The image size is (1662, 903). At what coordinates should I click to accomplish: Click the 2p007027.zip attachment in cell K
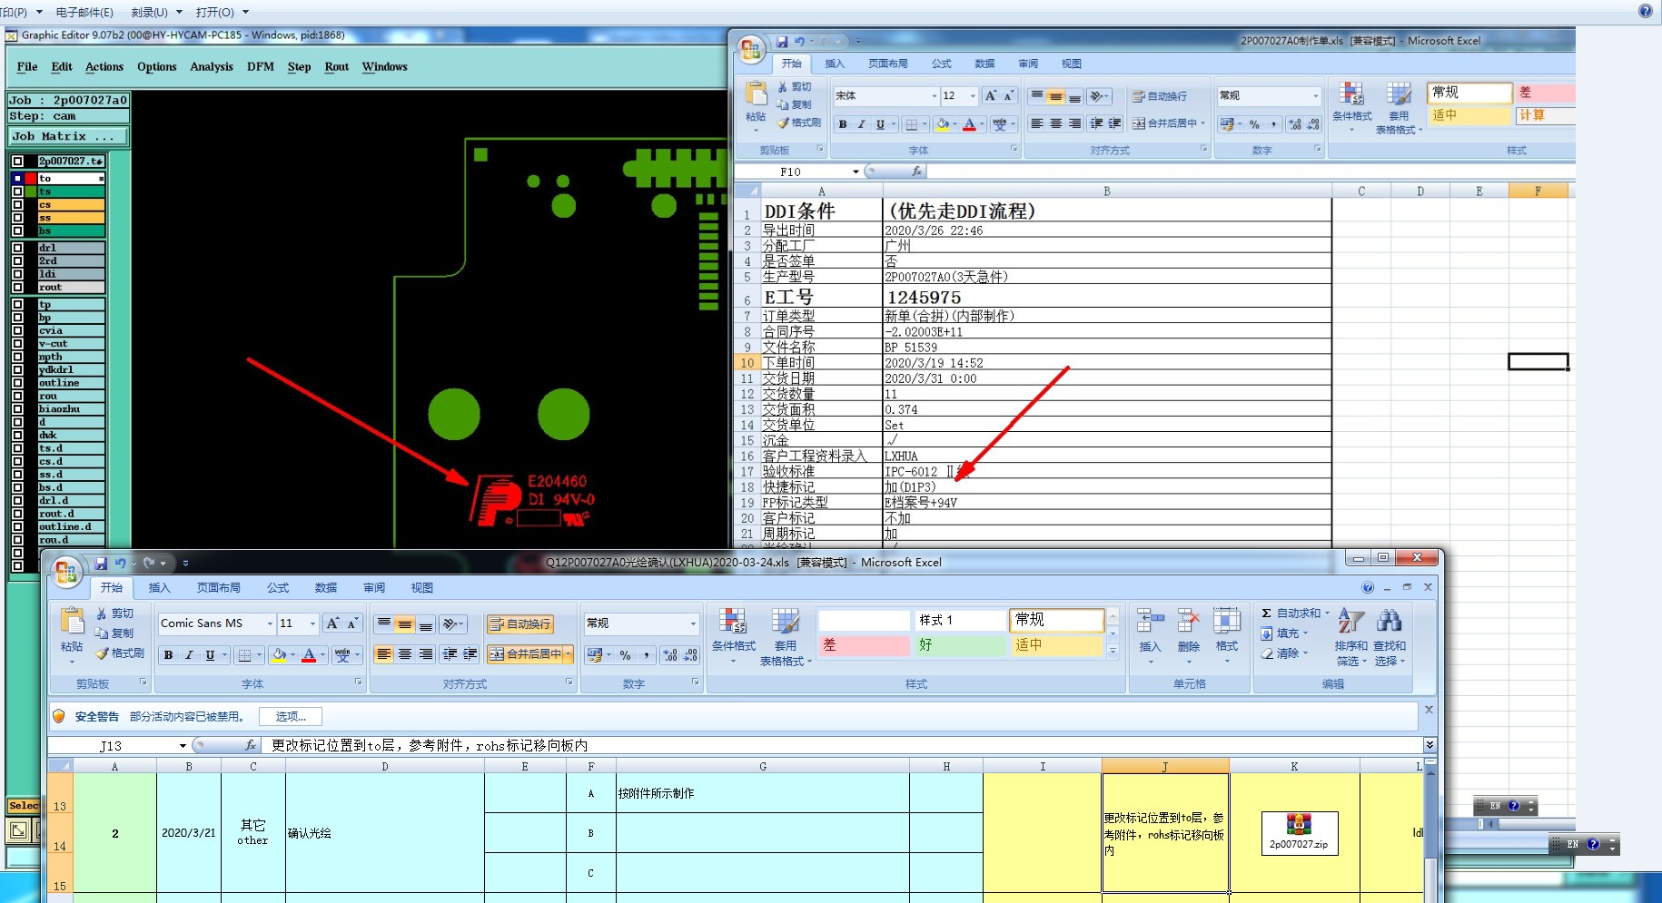coord(1299,832)
